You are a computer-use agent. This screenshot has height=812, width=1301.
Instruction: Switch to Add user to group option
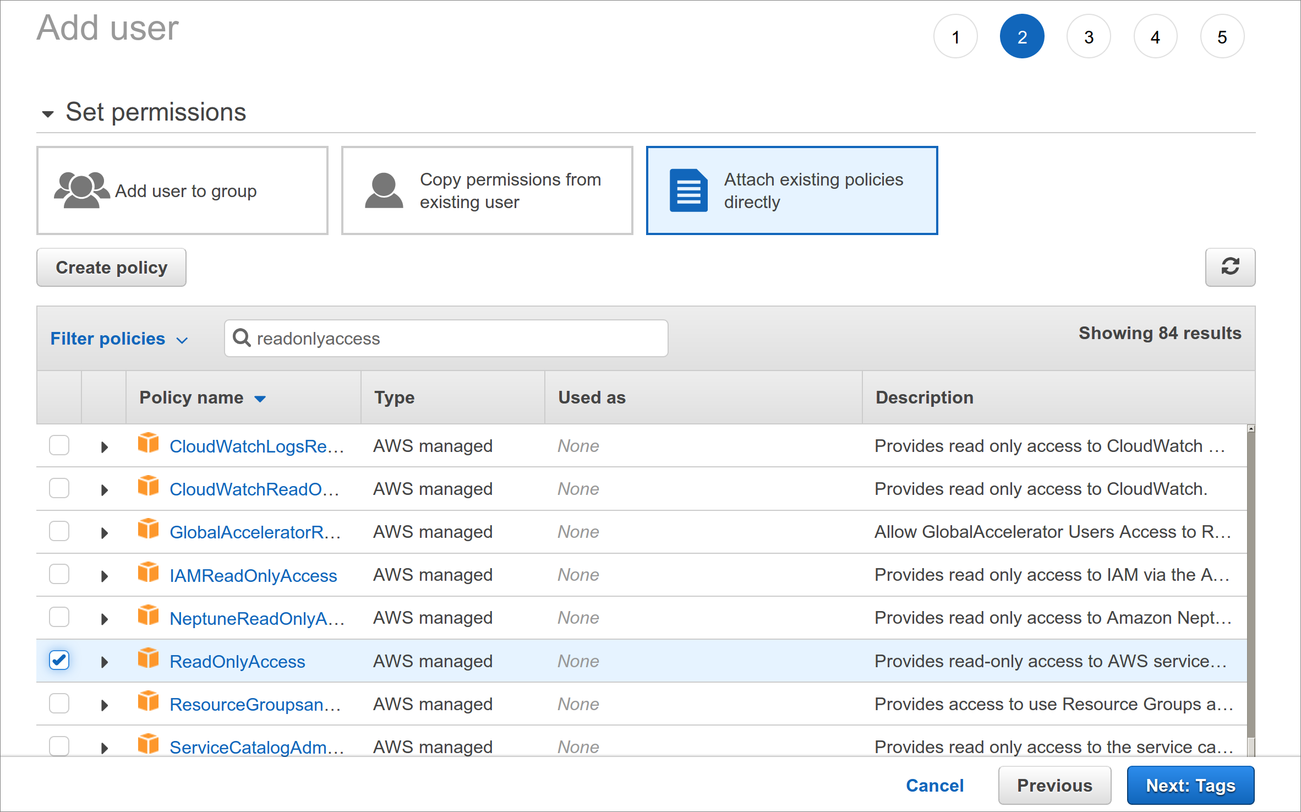click(x=182, y=190)
